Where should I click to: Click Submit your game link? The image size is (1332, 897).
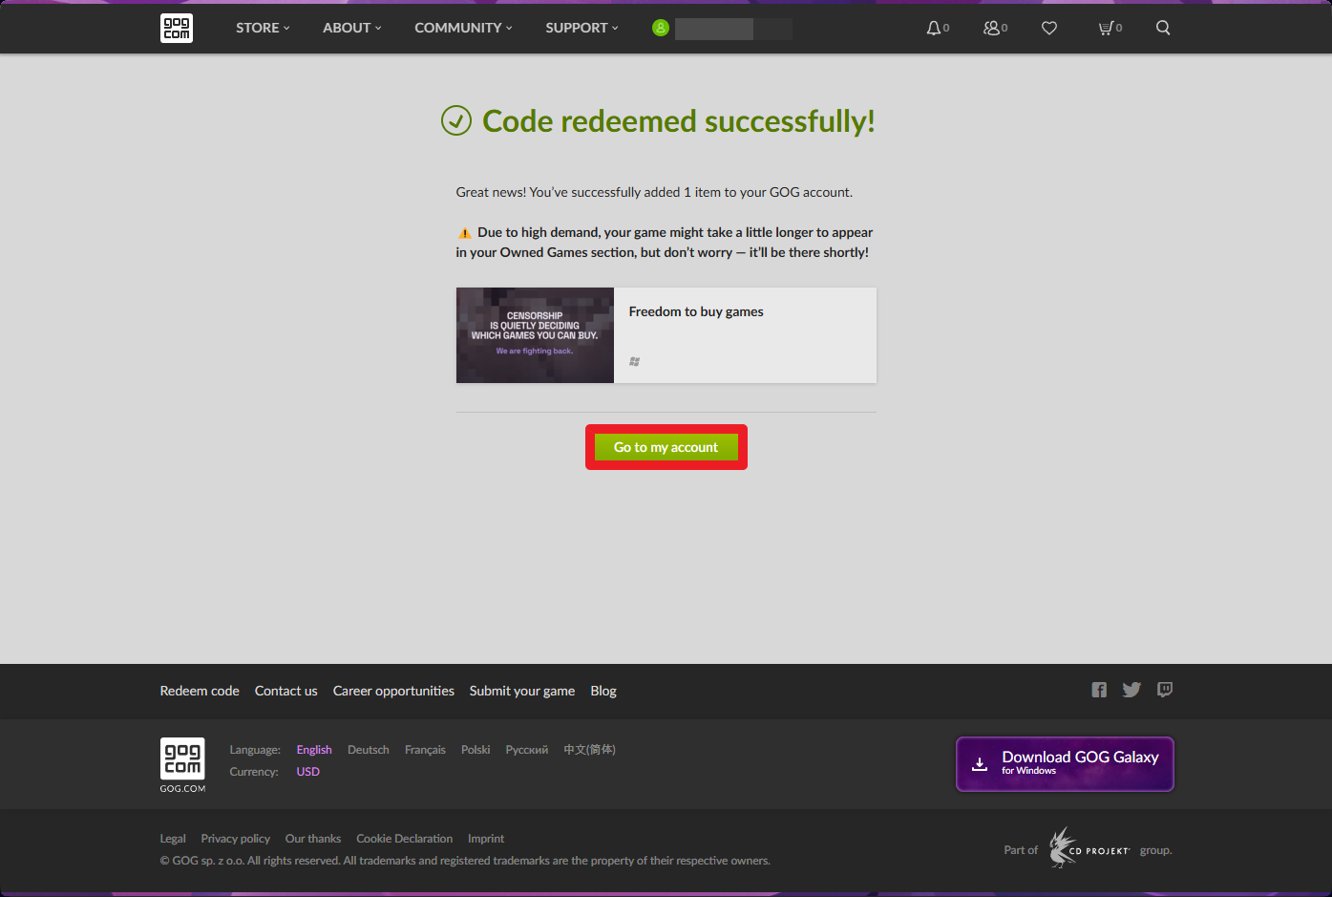click(522, 691)
